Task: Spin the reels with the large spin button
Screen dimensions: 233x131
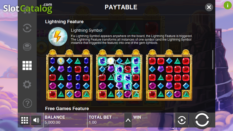Action: tap(202, 120)
